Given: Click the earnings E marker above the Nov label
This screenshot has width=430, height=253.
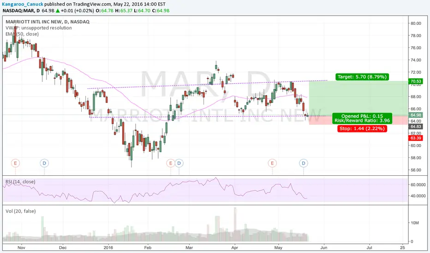Looking at the screenshot, I should [x=15, y=163].
